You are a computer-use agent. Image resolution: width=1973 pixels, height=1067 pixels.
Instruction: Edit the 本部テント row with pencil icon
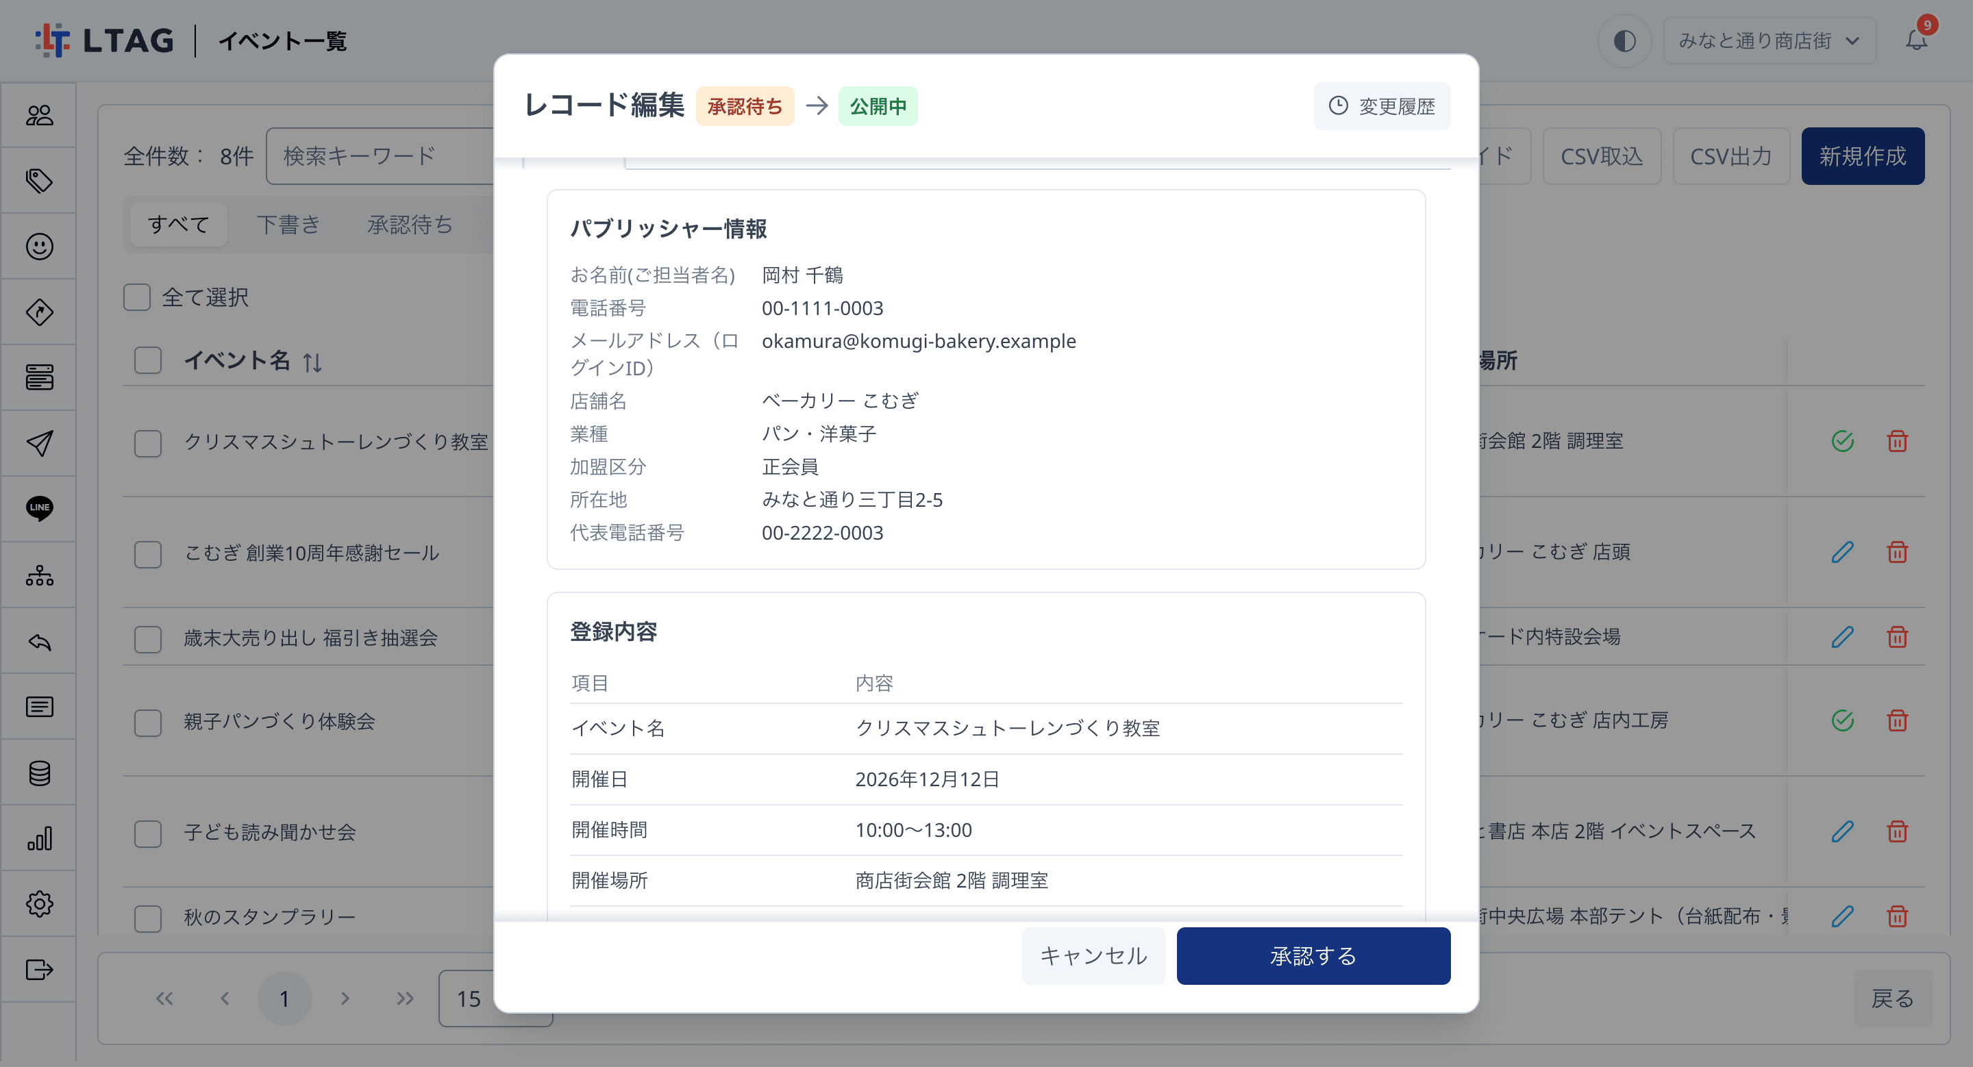pos(1842,916)
